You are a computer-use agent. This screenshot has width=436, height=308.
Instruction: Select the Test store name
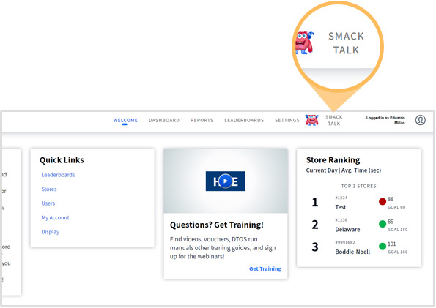coord(341,207)
